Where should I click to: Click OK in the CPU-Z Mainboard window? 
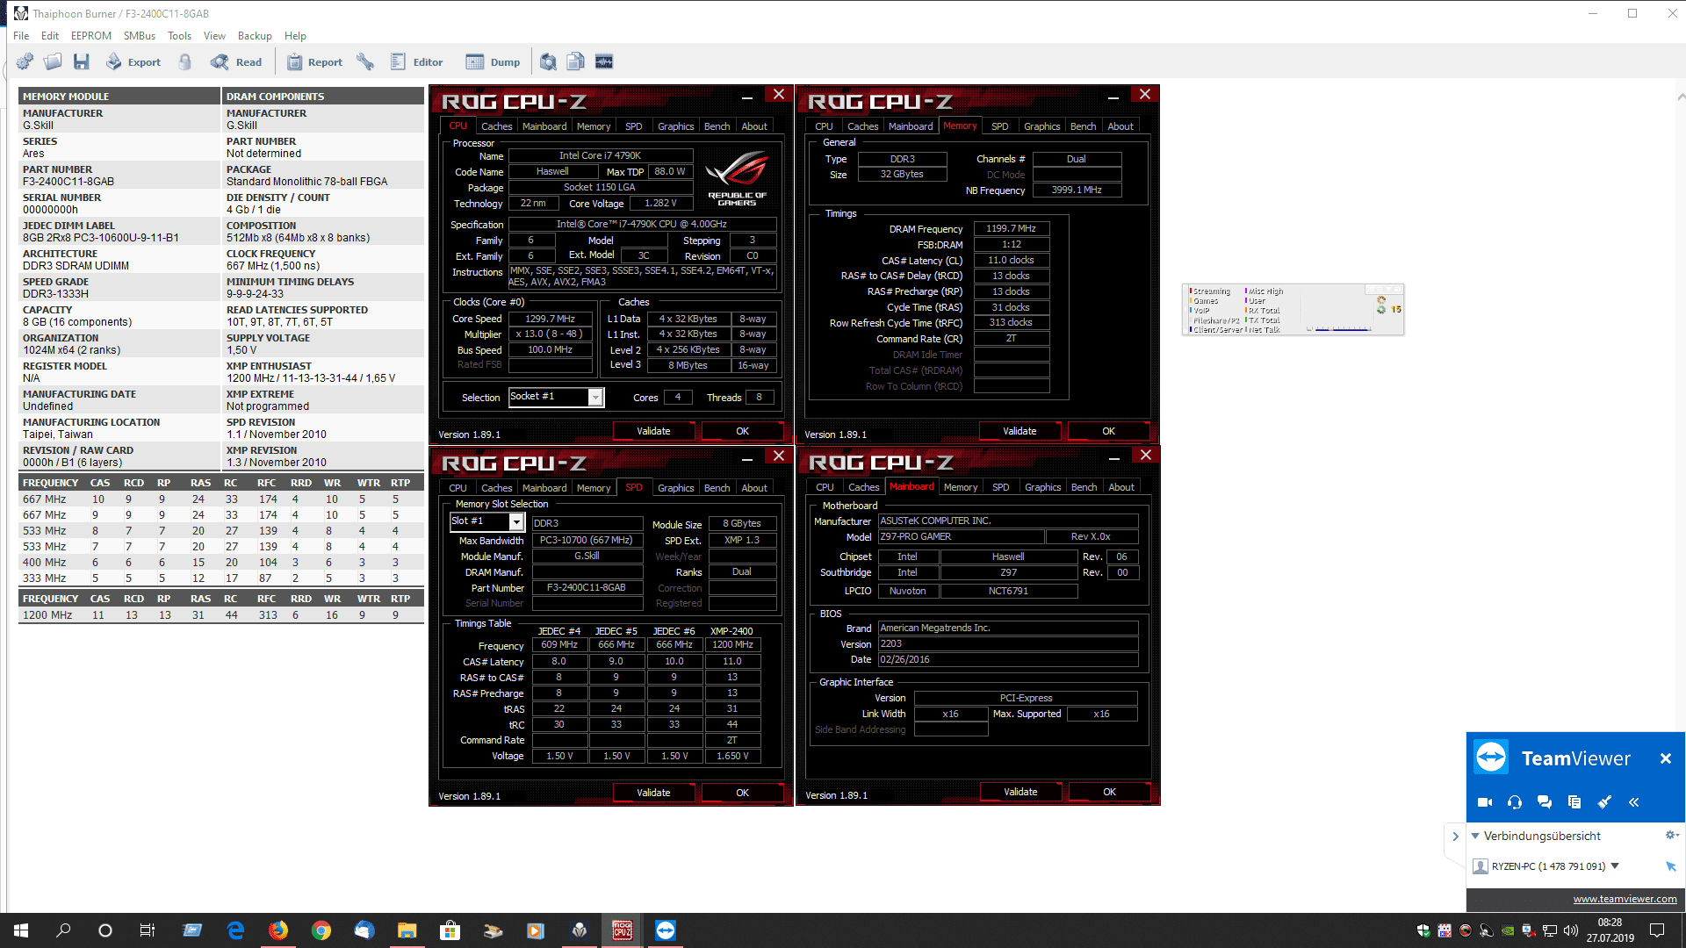pos(1109,792)
